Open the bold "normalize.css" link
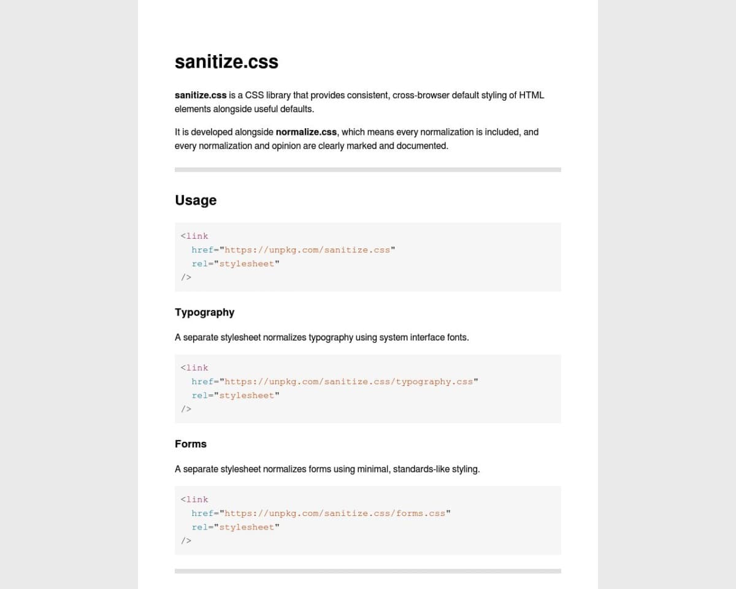 [307, 132]
